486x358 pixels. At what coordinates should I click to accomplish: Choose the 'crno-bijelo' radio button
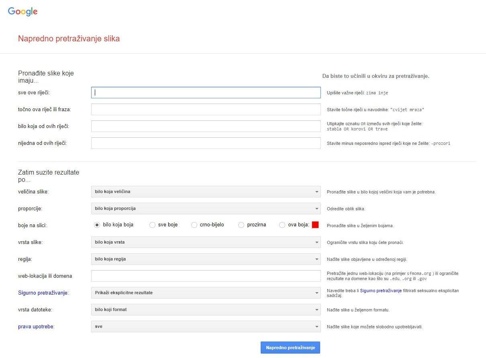[x=194, y=225]
